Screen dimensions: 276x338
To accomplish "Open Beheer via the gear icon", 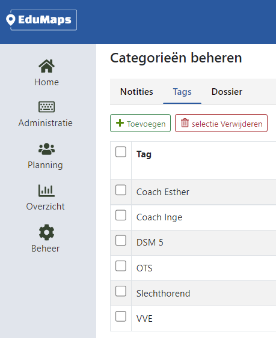I will [x=46, y=232].
